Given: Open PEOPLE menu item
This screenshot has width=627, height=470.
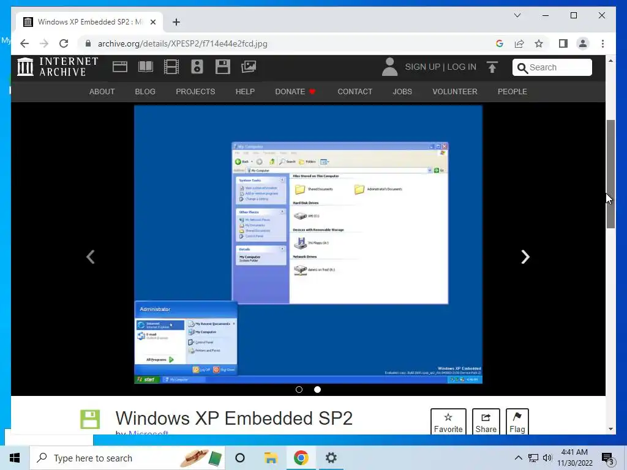Looking at the screenshot, I should point(512,92).
